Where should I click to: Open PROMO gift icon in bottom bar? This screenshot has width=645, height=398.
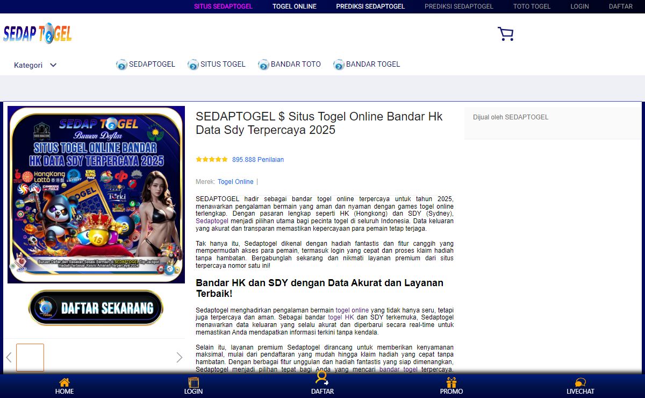click(451, 382)
